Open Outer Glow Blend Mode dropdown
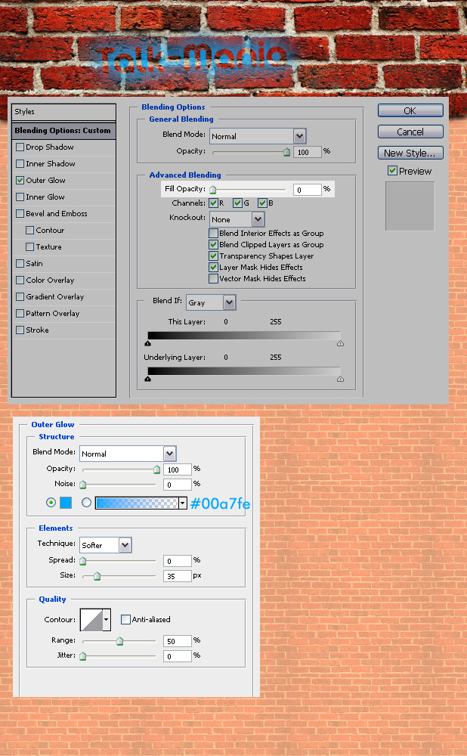Image resolution: width=467 pixels, height=756 pixels. coord(128,454)
